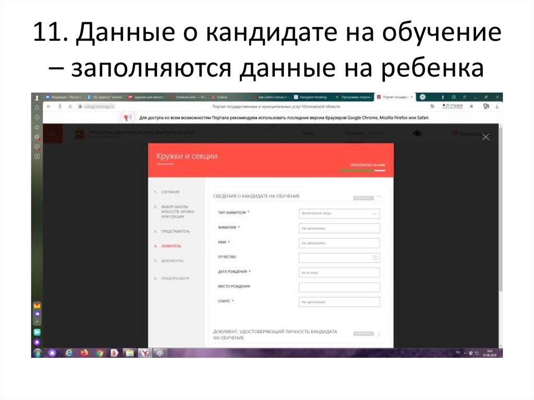Screen dimensions: 534x400
Task: Click the page reload icon in the browser toolbar
Action: (70, 106)
